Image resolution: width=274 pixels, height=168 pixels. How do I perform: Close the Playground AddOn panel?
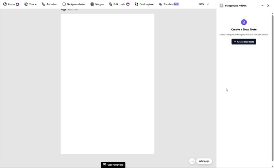click(268, 5)
